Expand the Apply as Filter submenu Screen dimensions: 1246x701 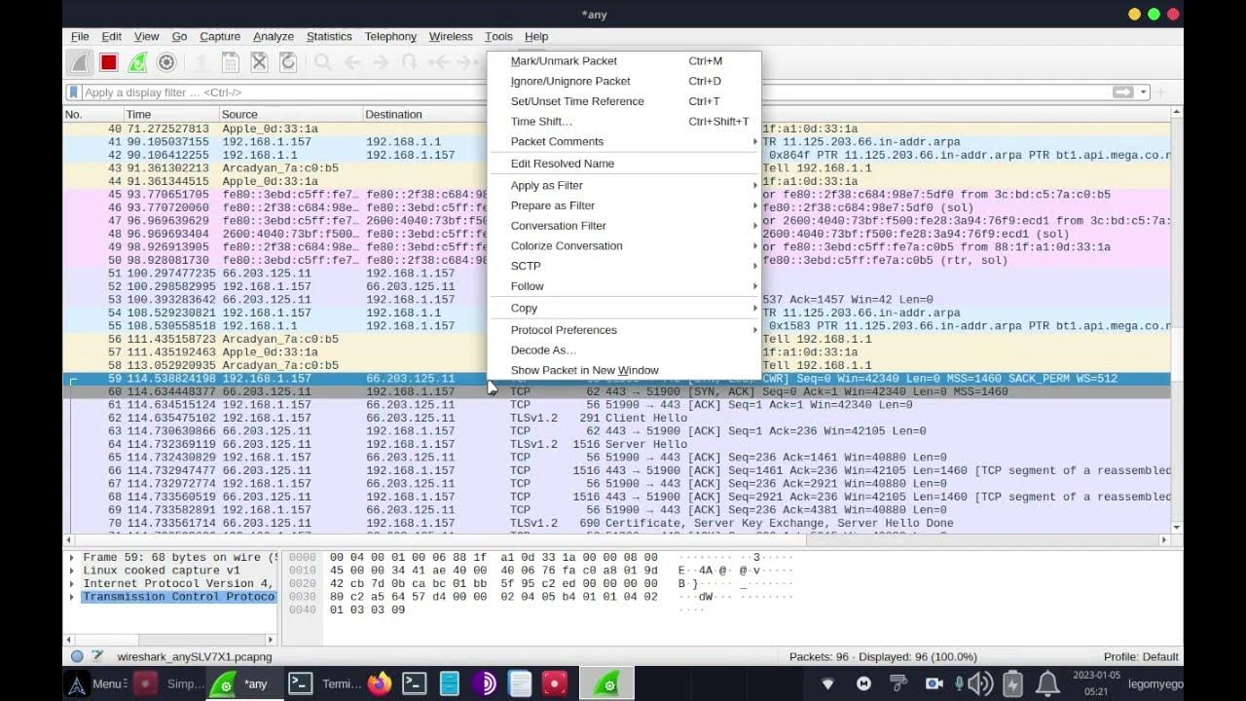point(624,185)
